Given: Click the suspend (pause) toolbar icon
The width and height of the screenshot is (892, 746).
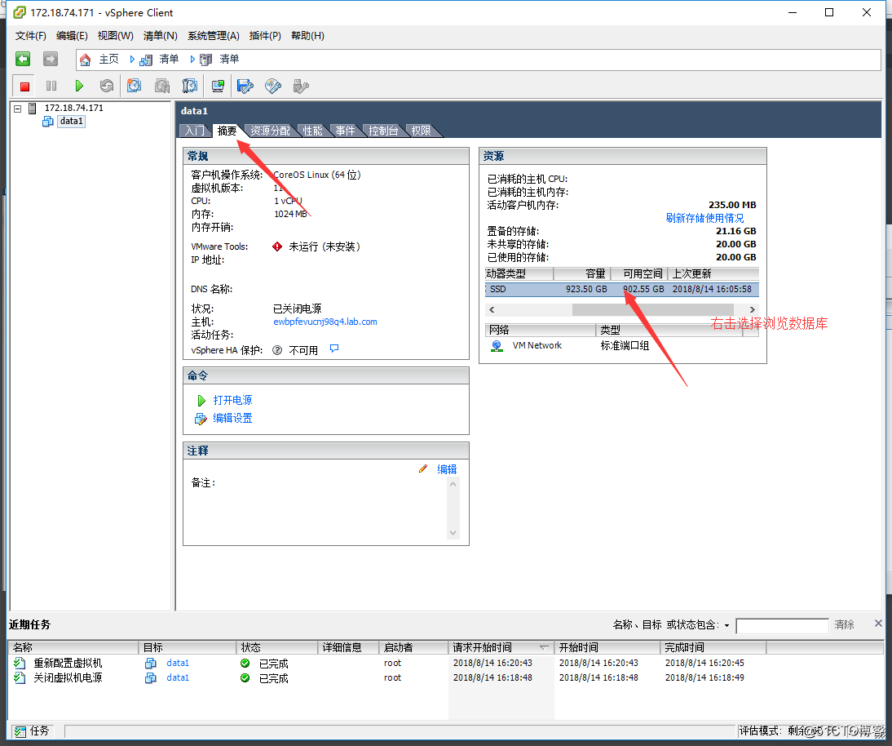Looking at the screenshot, I should 51,86.
